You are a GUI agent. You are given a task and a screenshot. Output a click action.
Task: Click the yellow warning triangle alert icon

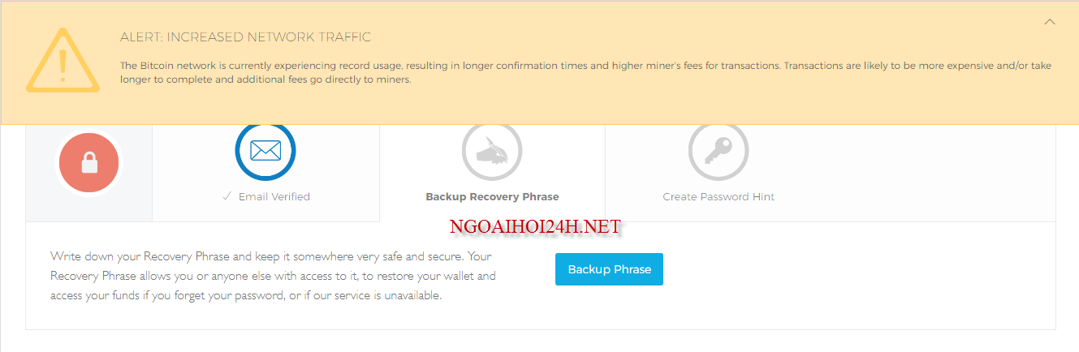(x=63, y=60)
